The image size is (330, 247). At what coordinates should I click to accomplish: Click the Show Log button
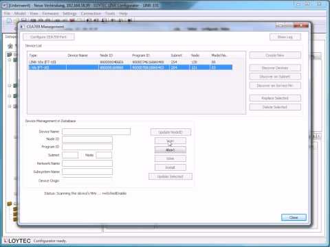[285, 37]
